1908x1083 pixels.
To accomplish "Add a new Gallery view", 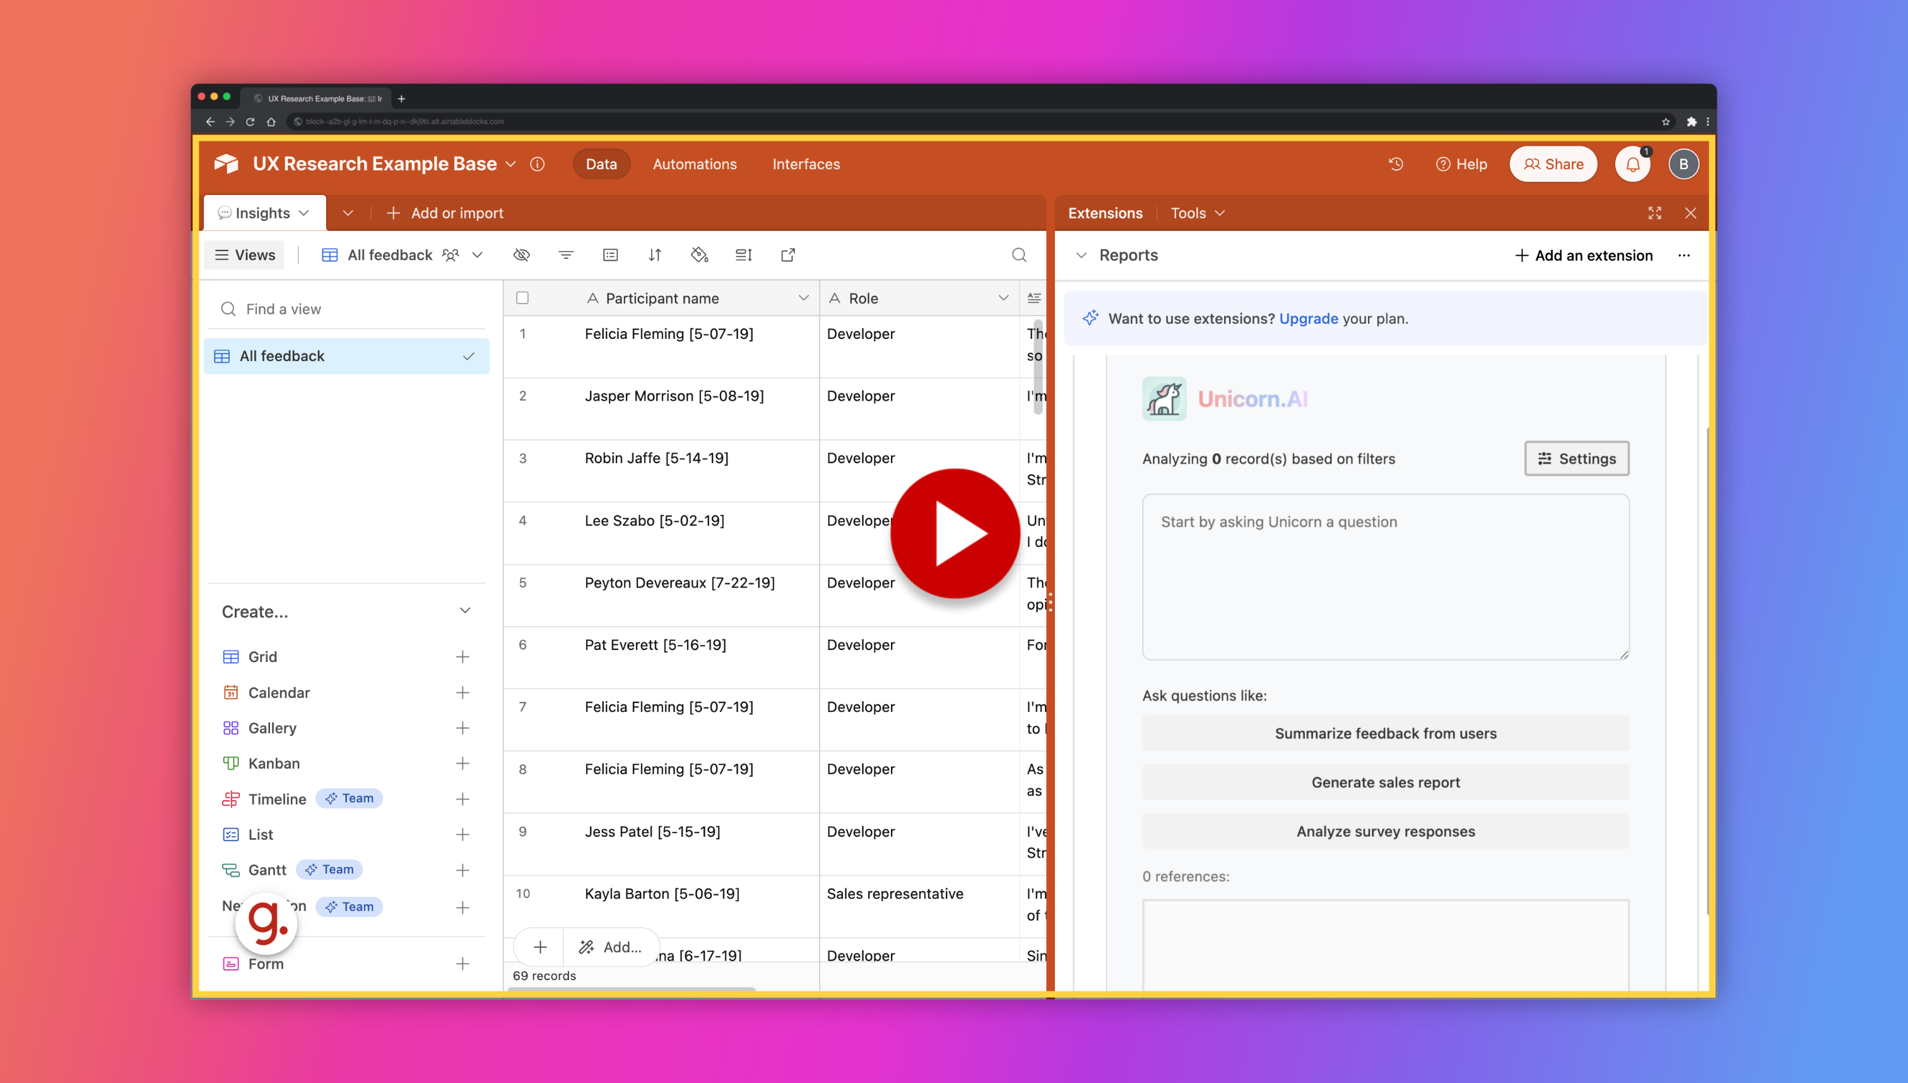I will click(x=462, y=728).
